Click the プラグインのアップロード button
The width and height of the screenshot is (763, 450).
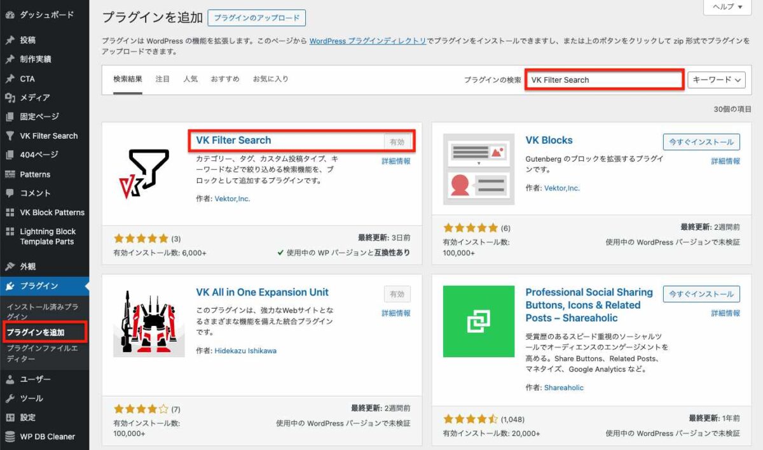(257, 18)
